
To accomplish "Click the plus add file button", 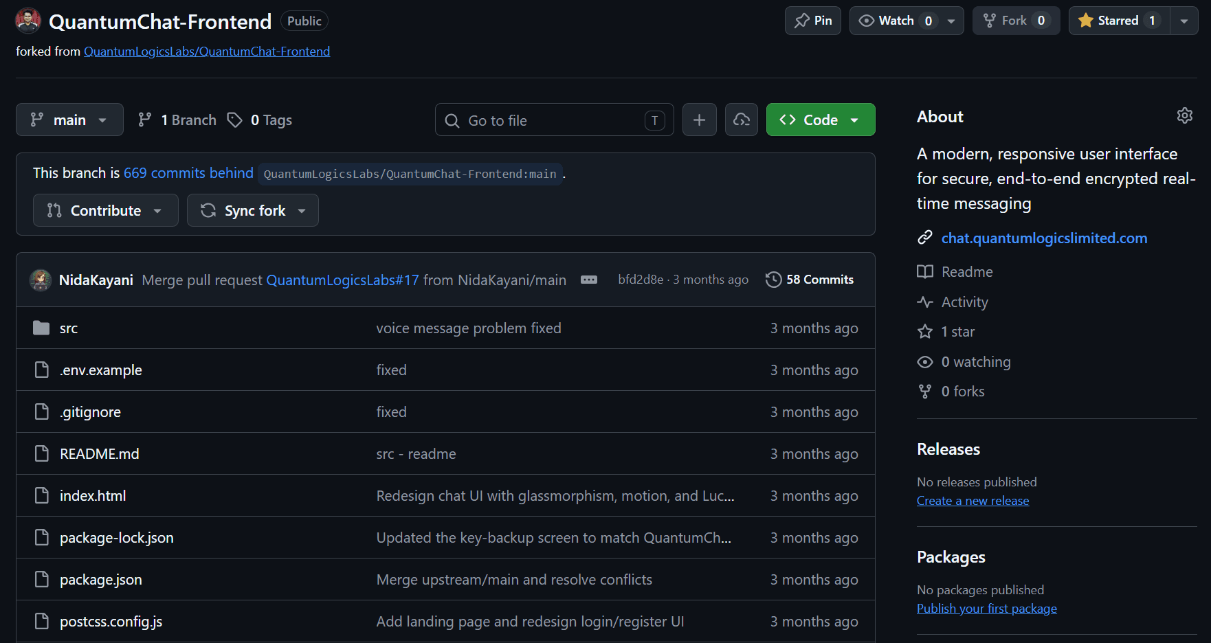I will click(x=700, y=120).
